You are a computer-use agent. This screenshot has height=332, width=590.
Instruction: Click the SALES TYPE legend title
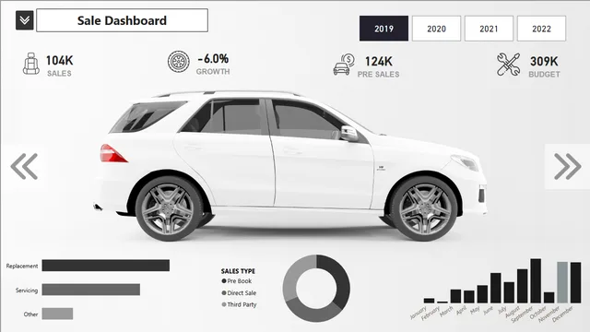tap(238, 271)
